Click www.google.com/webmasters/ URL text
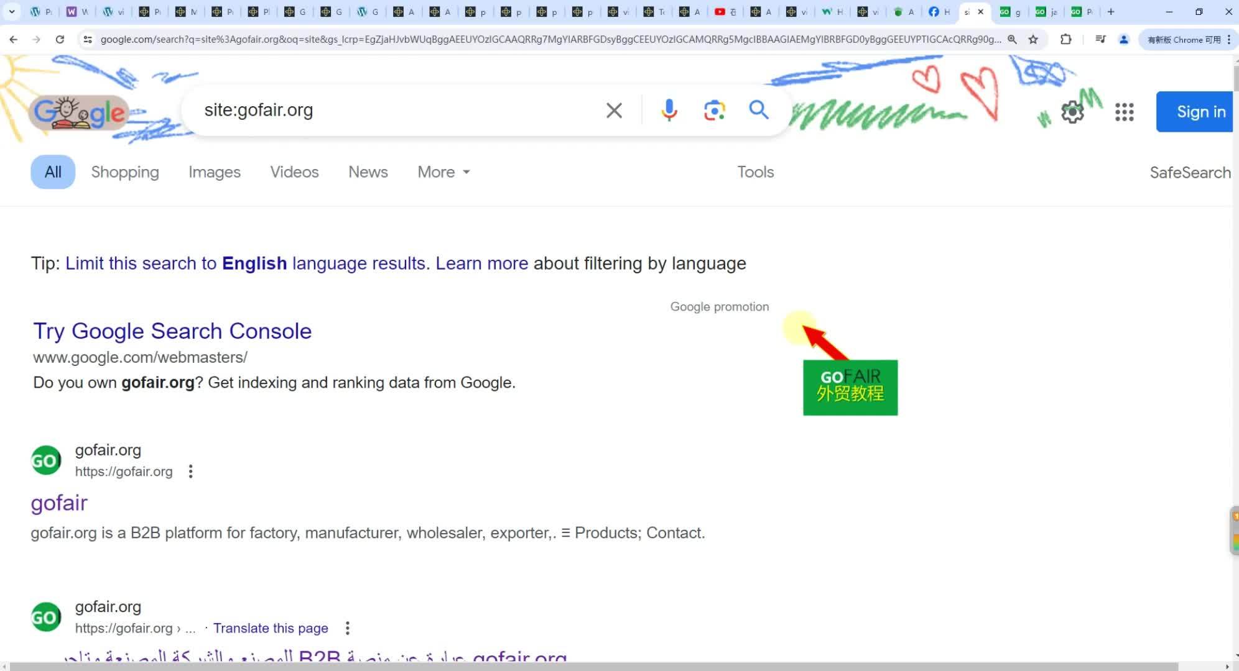The height and width of the screenshot is (671, 1239). (x=140, y=357)
